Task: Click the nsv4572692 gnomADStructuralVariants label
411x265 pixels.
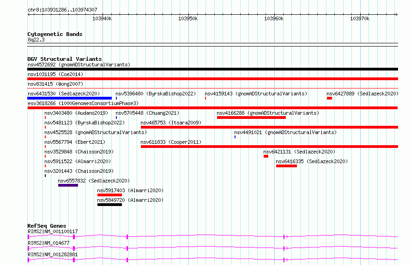Action: click(79, 65)
